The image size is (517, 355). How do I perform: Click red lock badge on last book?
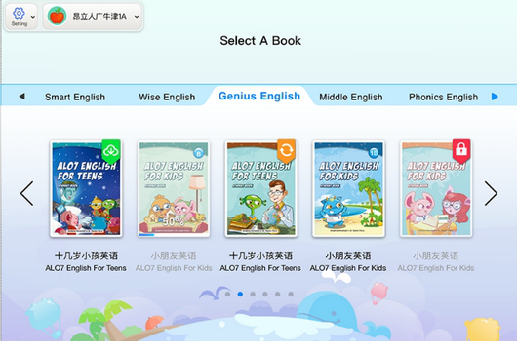461,150
